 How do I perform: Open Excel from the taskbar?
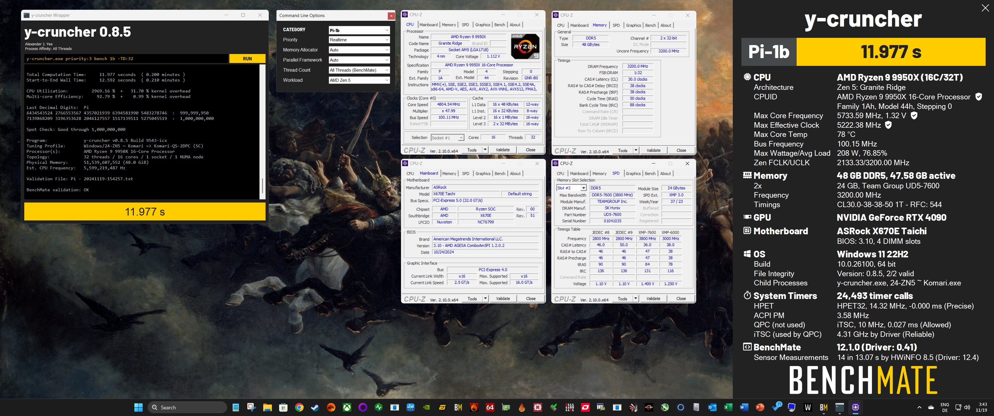click(728, 407)
